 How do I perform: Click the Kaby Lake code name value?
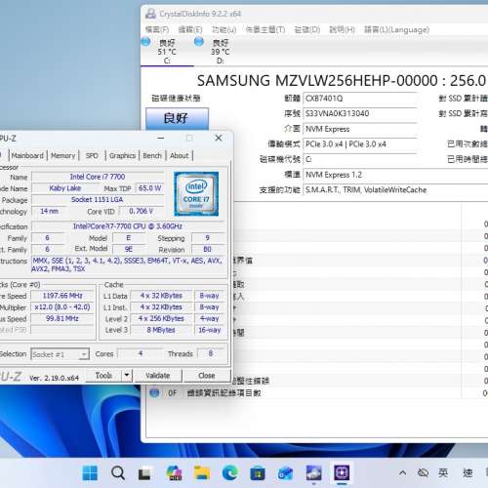(65, 188)
